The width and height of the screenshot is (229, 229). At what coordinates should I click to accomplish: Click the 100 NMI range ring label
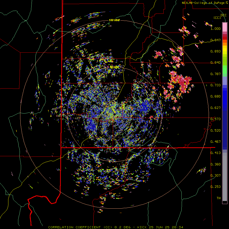(x=114, y=20)
